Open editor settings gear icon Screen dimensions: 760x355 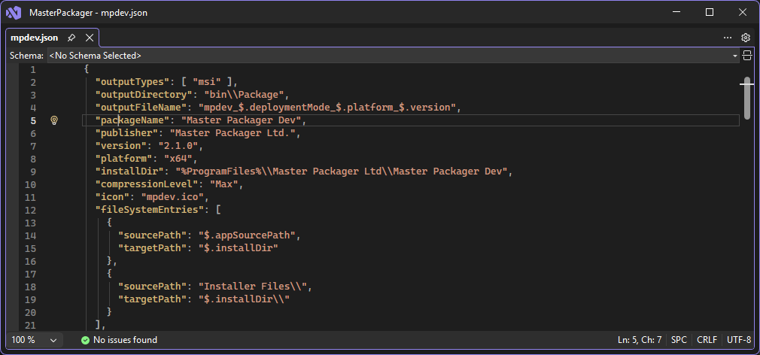(746, 38)
